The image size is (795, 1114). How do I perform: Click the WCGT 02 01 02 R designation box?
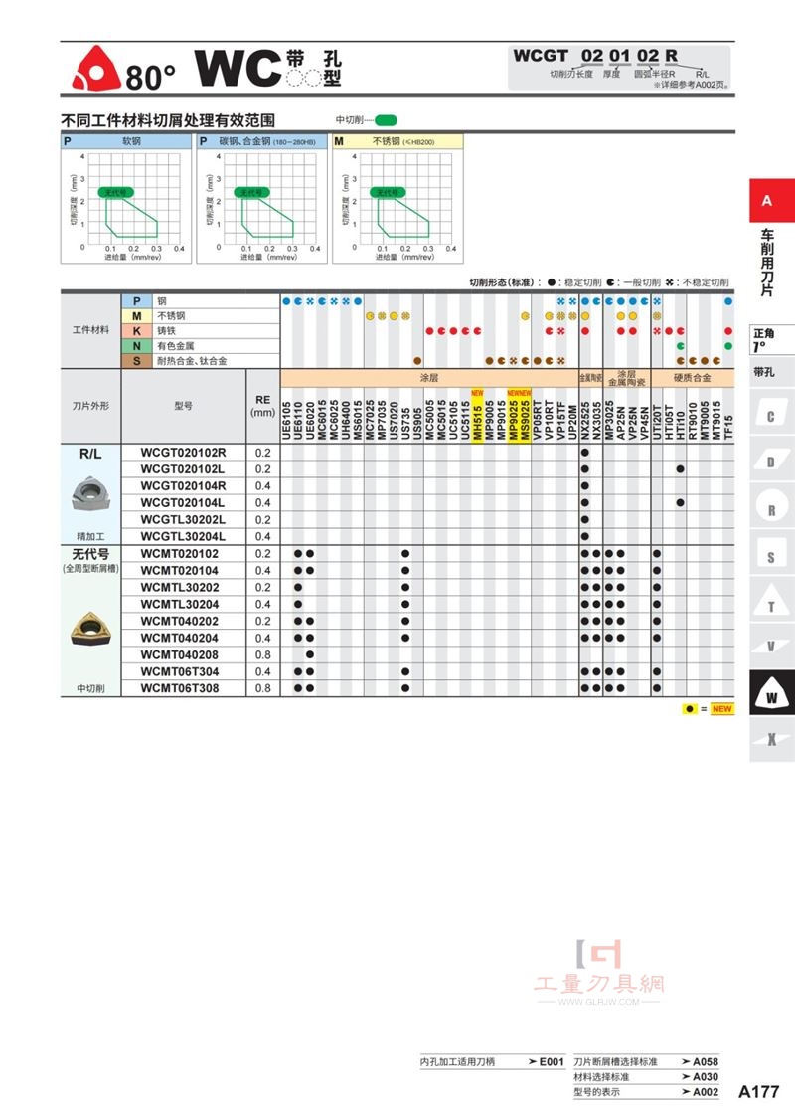tap(620, 68)
